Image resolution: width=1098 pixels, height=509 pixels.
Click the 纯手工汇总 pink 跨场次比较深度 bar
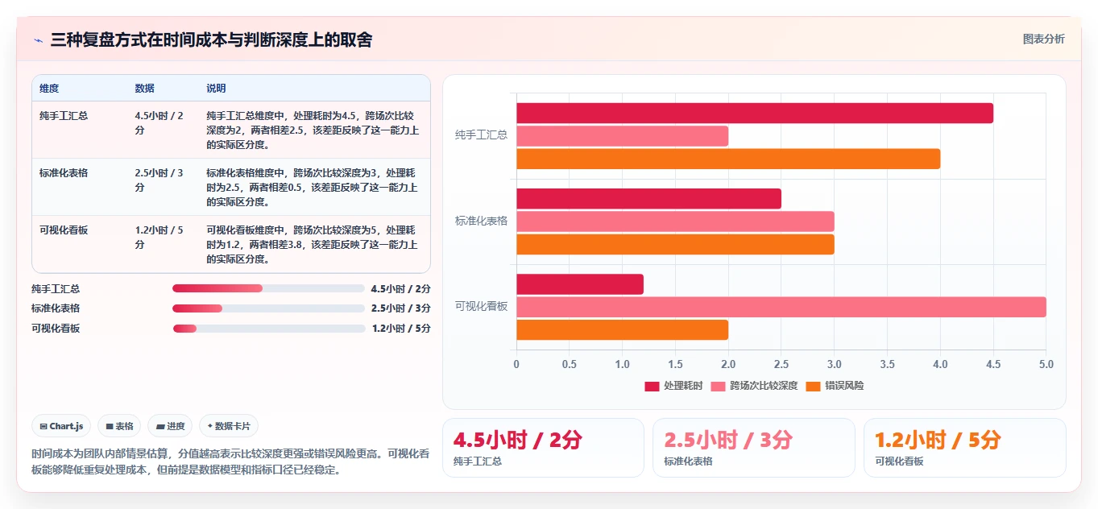[622, 136]
